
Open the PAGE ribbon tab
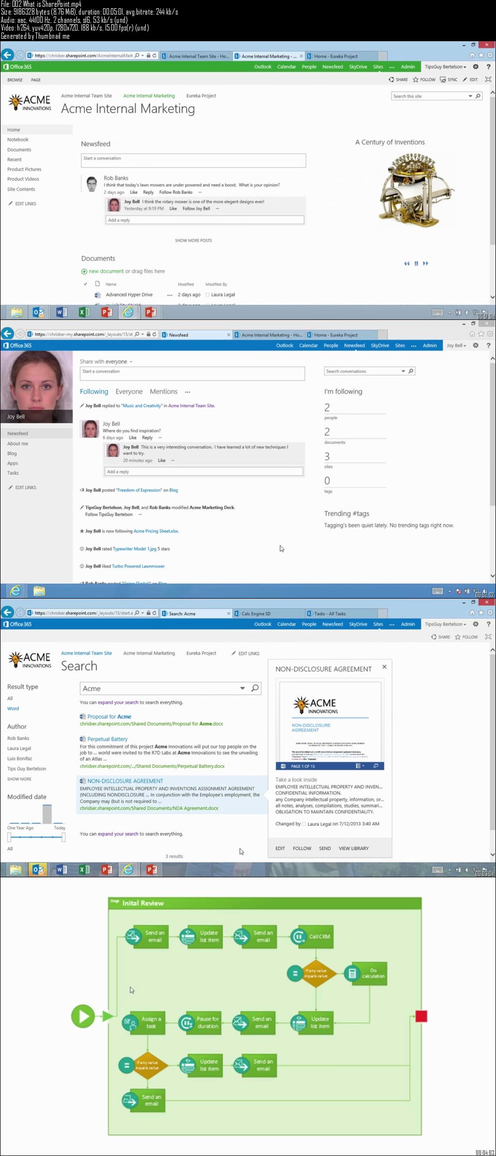pyautogui.click(x=36, y=80)
